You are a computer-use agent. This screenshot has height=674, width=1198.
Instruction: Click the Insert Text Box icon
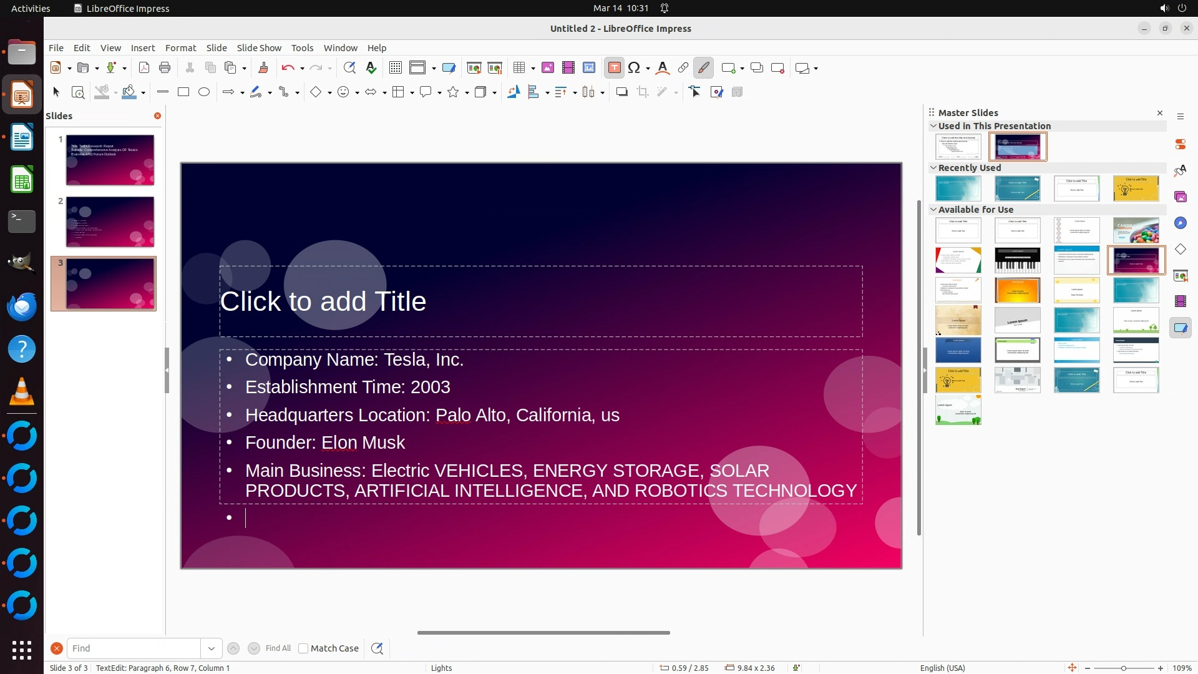(614, 68)
